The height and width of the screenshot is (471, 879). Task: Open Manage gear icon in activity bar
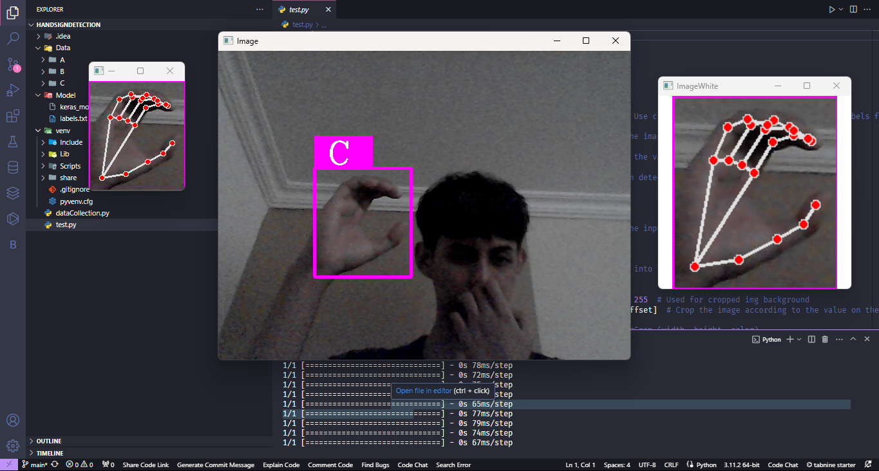tap(13, 445)
